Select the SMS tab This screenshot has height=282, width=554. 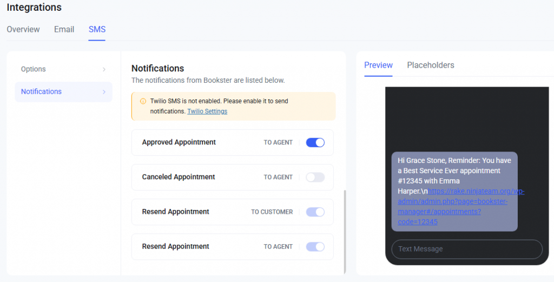click(x=97, y=29)
